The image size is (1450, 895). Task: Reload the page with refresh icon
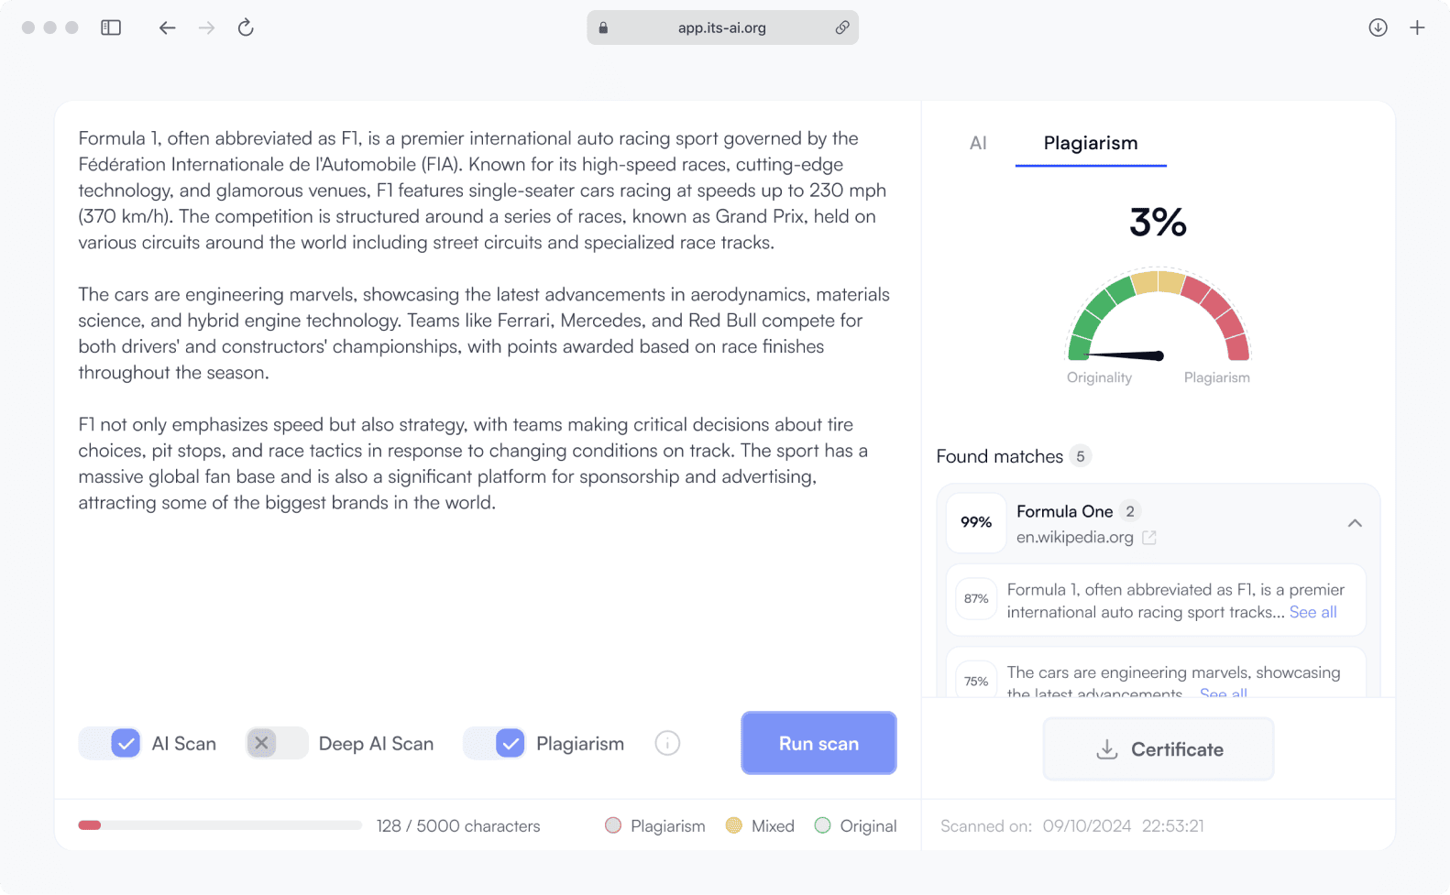[246, 27]
